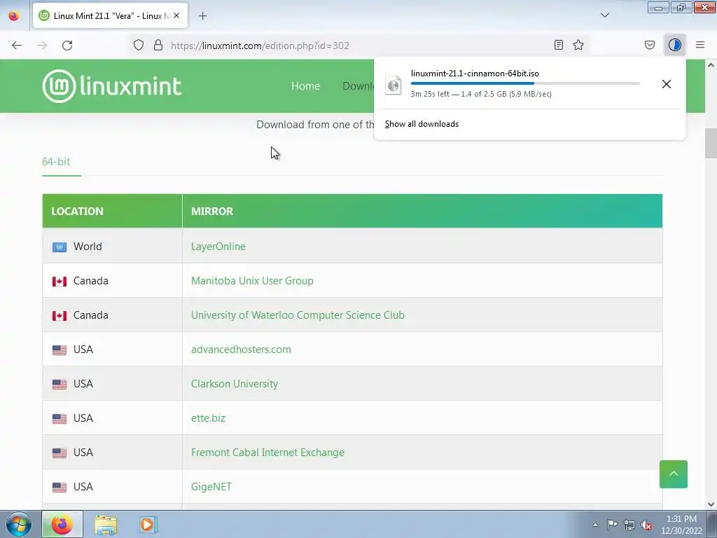The height and width of the screenshot is (538, 717).
Task: Open Manitoba Unix User Group mirror
Action: [x=252, y=280]
